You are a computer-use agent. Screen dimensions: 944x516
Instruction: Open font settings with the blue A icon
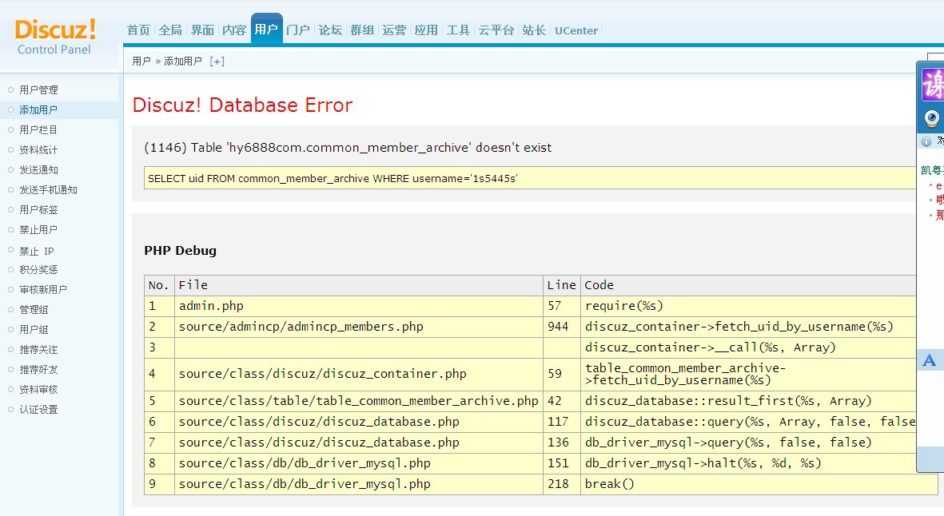click(x=929, y=360)
